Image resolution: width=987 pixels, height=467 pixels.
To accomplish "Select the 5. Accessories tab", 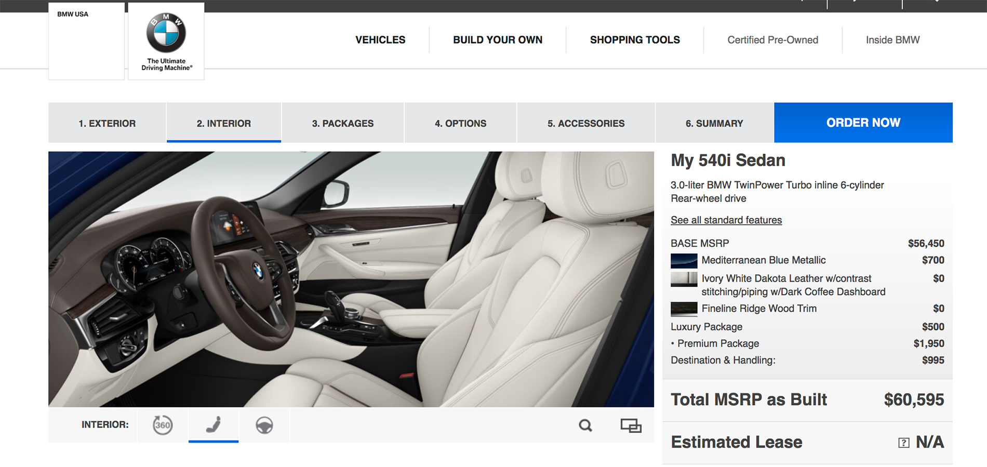I will click(586, 123).
